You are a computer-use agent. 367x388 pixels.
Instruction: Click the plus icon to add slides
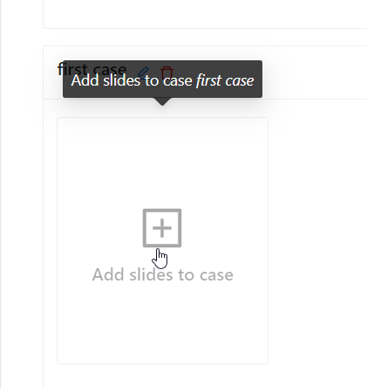[x=162, y=228]
